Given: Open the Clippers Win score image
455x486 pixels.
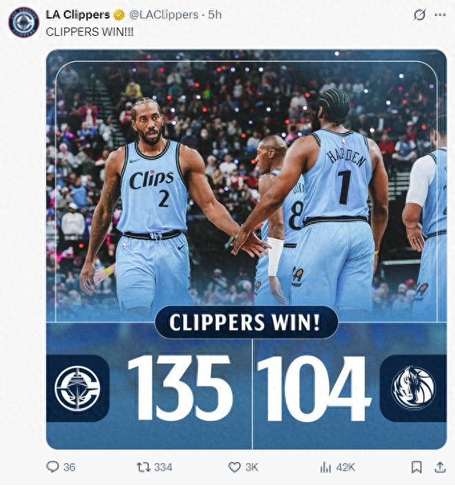Looking at the screenshot, I should [246, 249].
